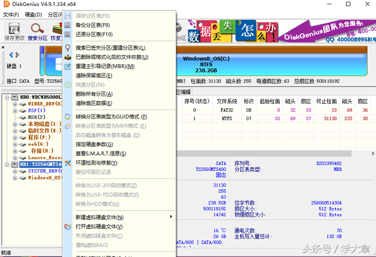Click the HD0 hard disk icon in tree
The height and width of the screenshot is (257, 376).
pos(15,97)
